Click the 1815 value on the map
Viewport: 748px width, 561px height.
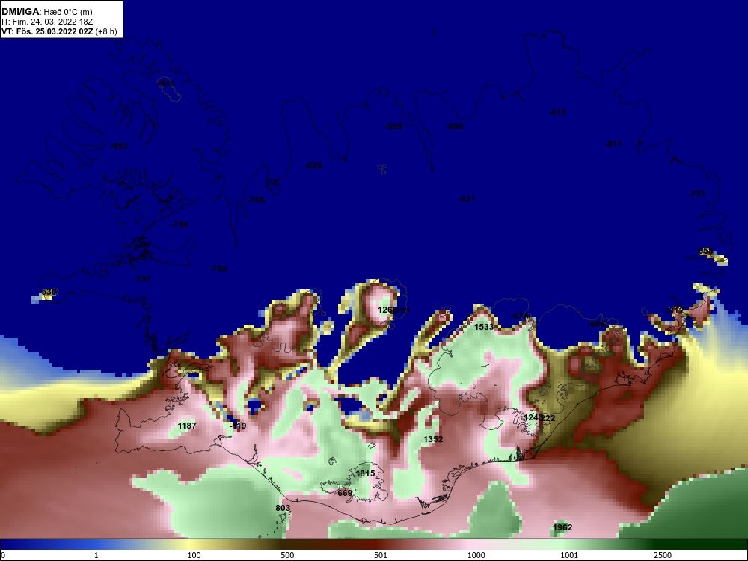tap(365, 473)
